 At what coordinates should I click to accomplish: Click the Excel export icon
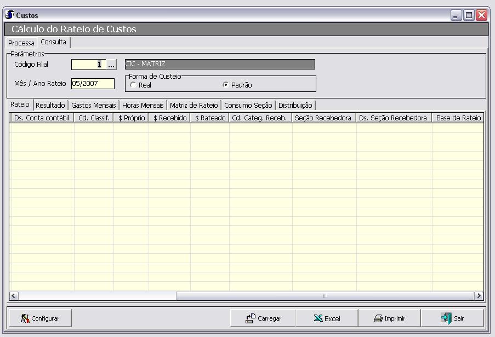click(318, 318)
